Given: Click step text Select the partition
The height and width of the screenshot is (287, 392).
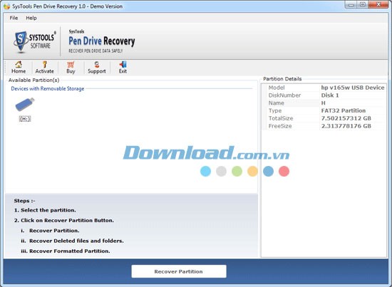Looking at the screenshot, I should 48,210.
